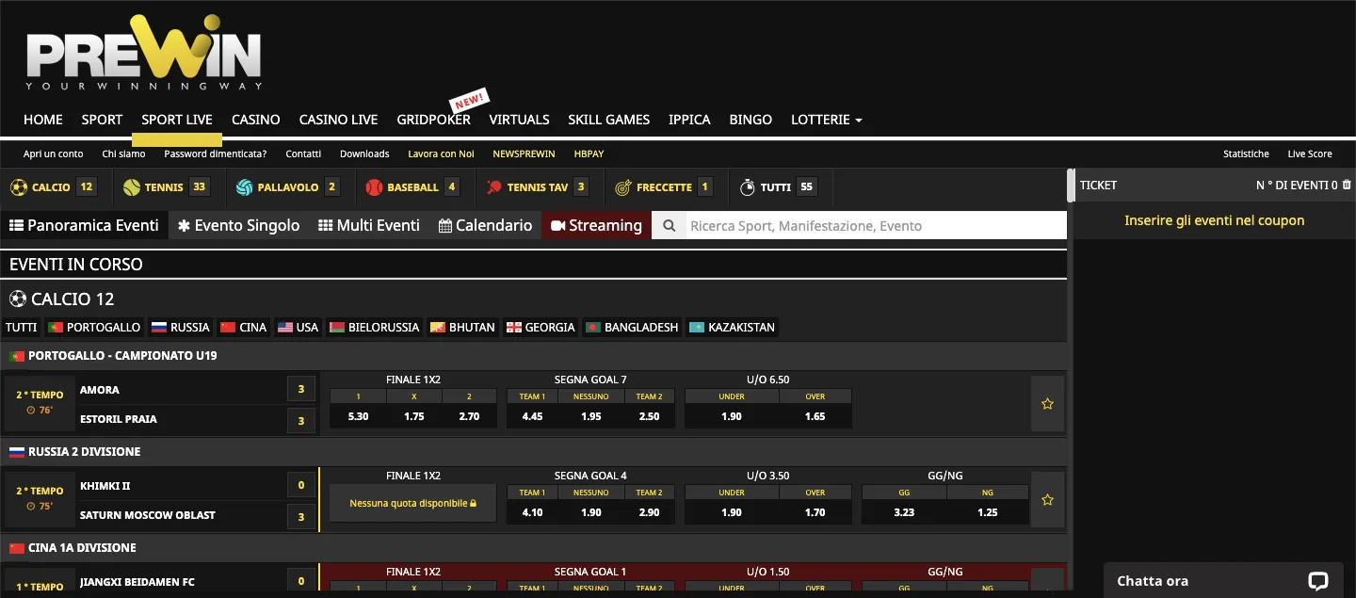Open the Live Score page
This screenshot has height=598, width=1356.
[1309, 154]
